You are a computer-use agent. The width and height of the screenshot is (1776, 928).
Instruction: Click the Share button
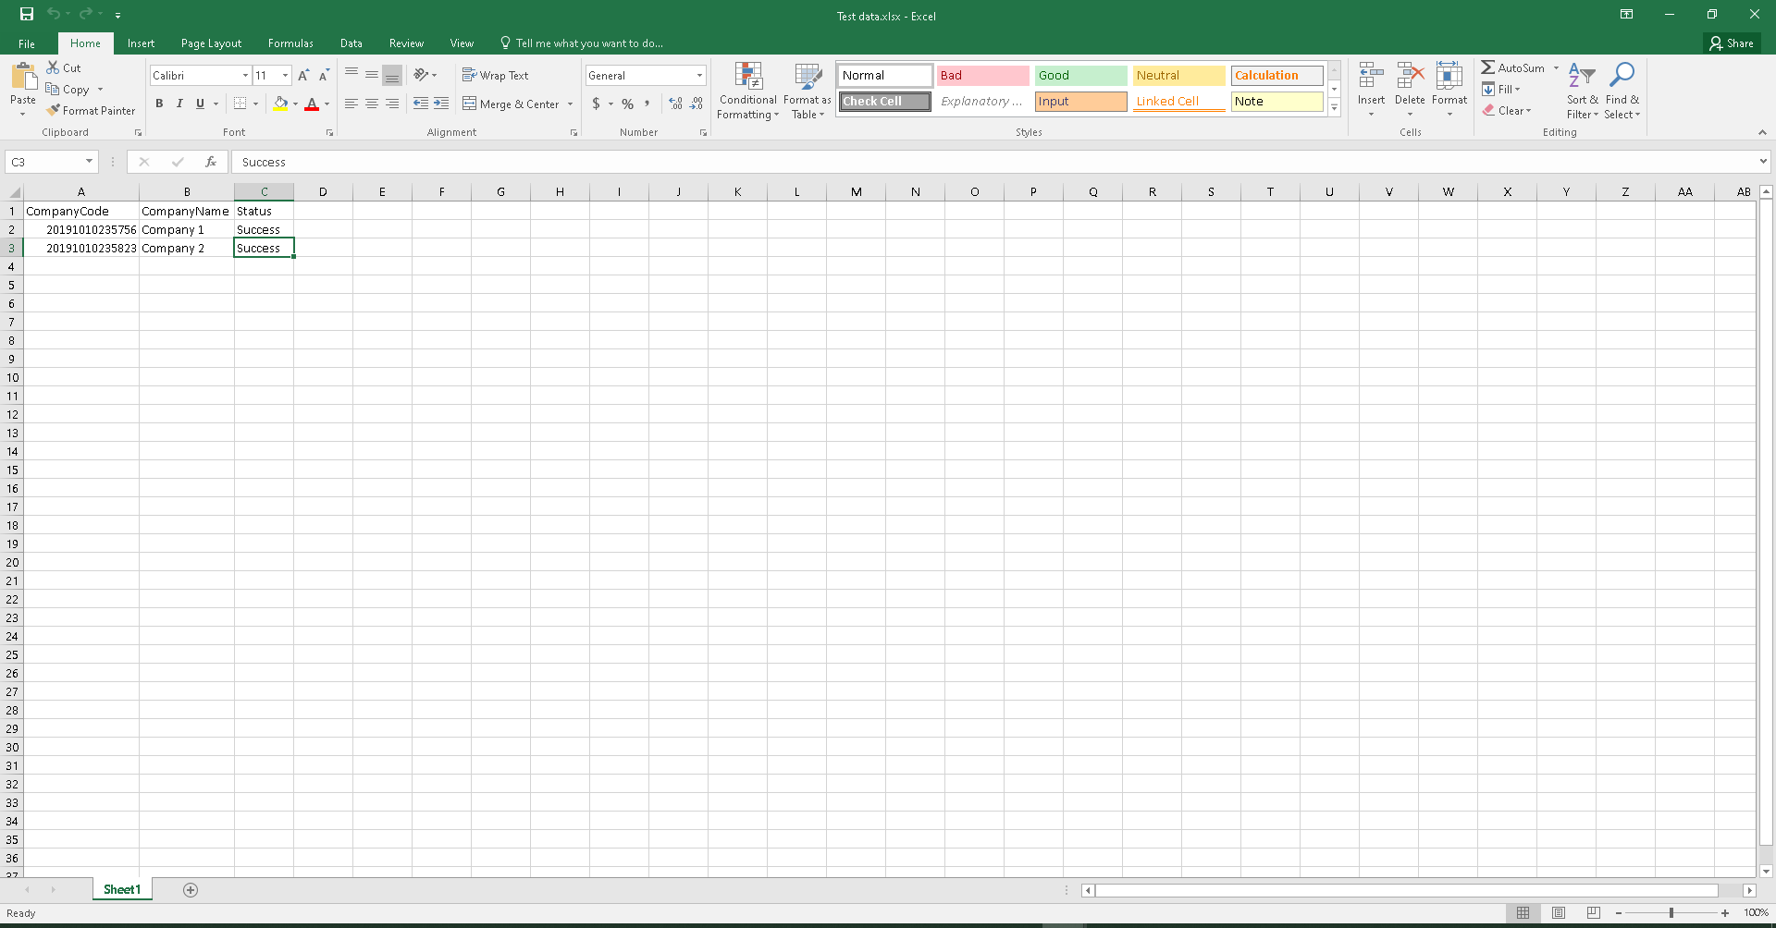coord(1732,43)
